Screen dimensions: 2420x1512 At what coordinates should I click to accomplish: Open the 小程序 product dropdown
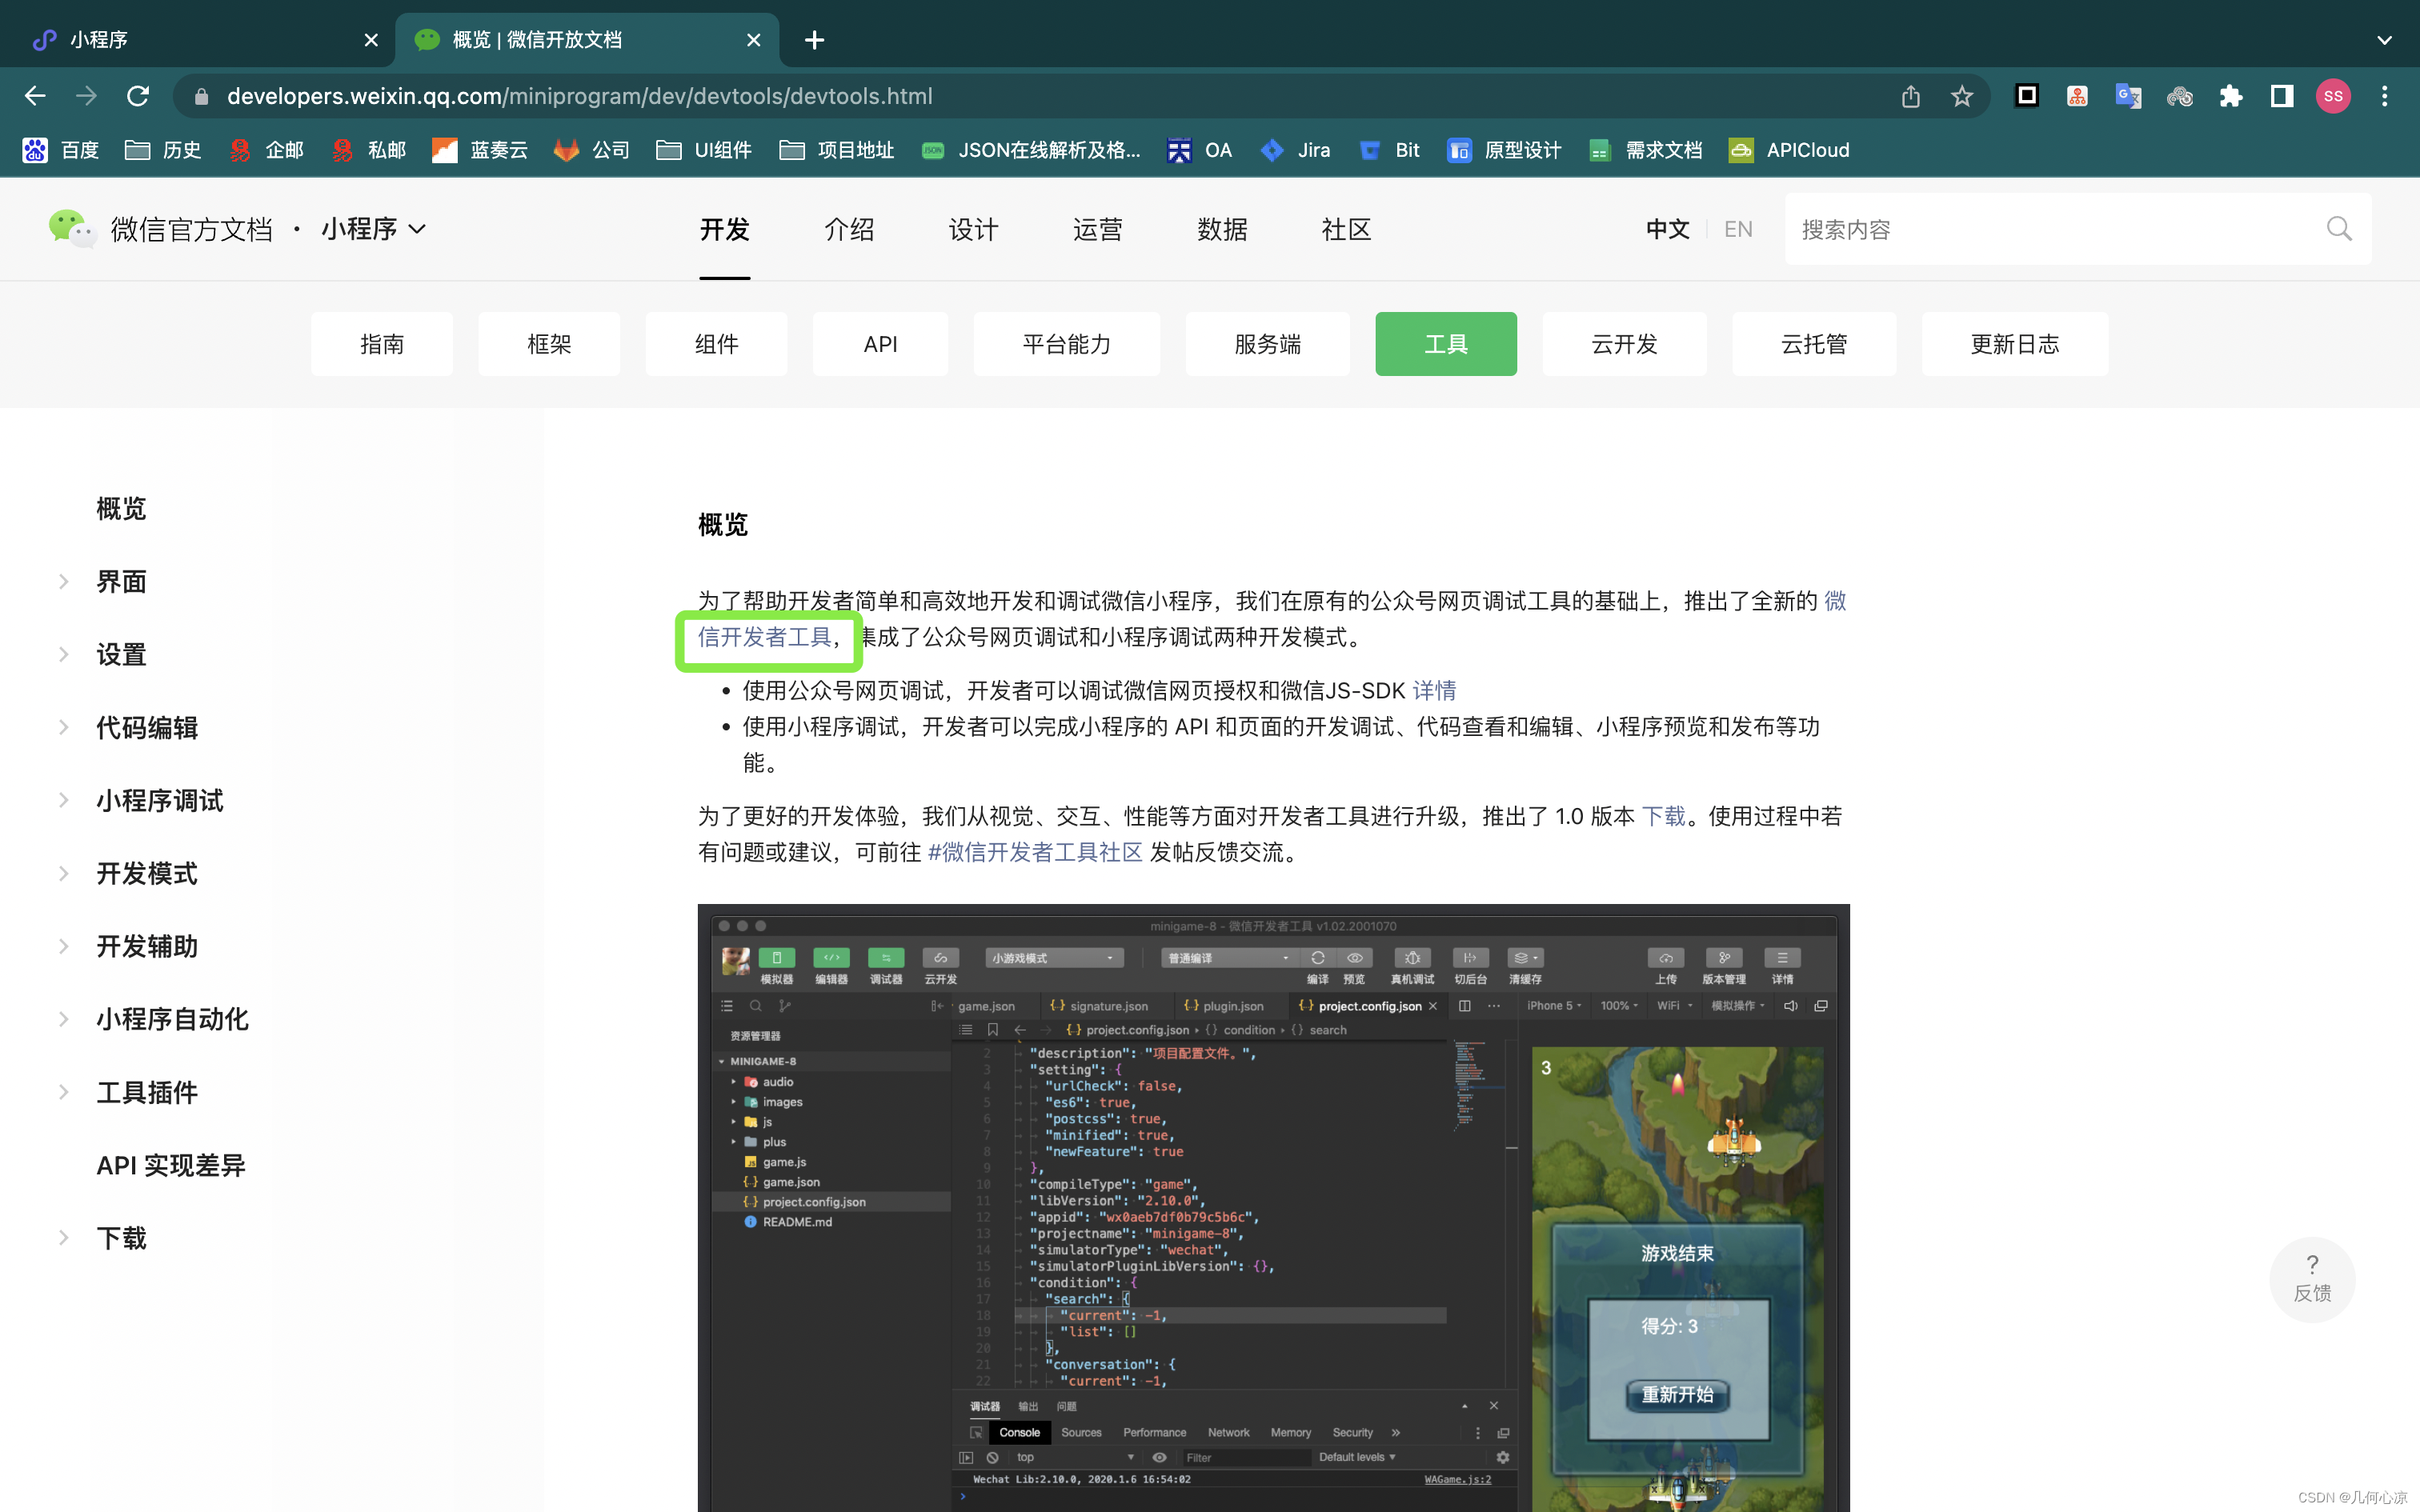(374, 229)
